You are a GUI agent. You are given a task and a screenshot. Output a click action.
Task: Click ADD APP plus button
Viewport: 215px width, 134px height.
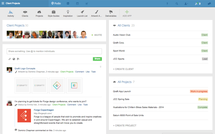point(127,14)
